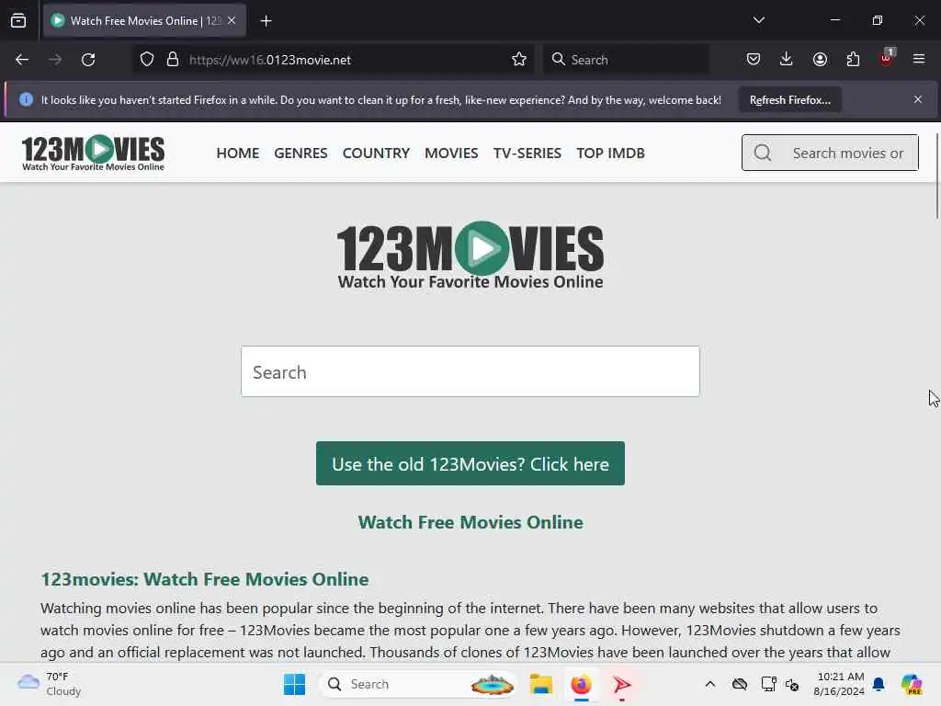Screen dimensions: 941x706
Task: Open the clock showing 10:21 AM
Action: click(839, 684)
